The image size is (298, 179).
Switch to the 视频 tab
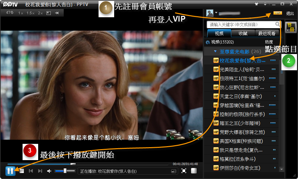[219, 33]
